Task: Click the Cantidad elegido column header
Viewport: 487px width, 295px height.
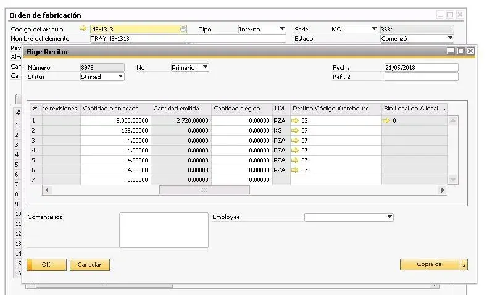Action: coord(242,109)
